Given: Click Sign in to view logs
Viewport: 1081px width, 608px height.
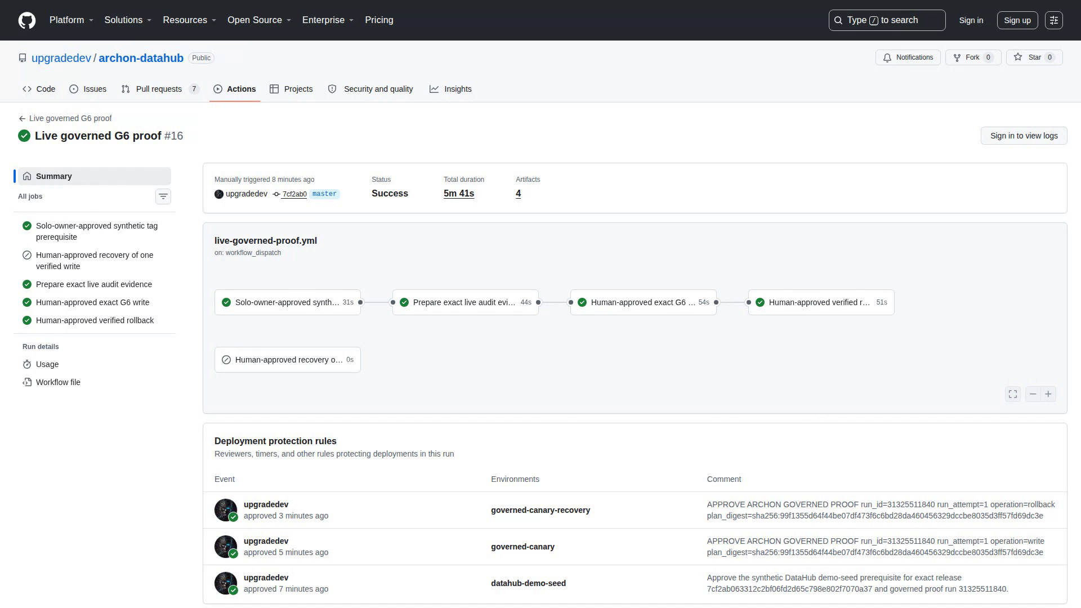Looking at the screenshot, I should pyautogui.click(x=1024, y=136).
